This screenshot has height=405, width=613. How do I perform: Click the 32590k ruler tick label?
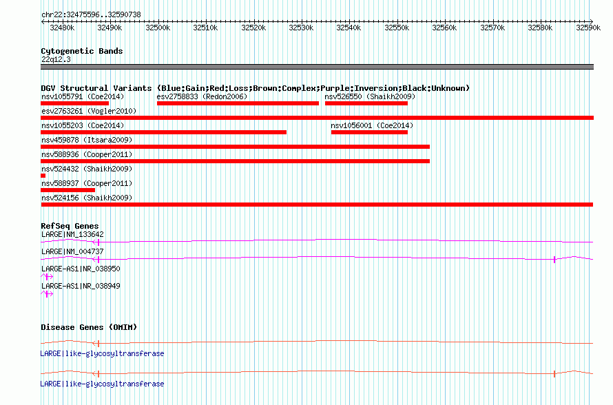pyautogui.click(x=588, y=28)
